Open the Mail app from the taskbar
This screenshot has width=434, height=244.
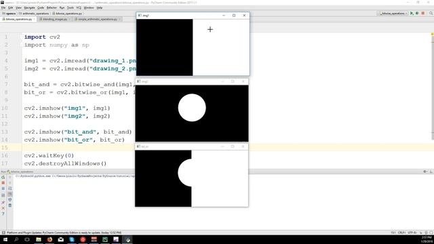[x=60, y=239]
